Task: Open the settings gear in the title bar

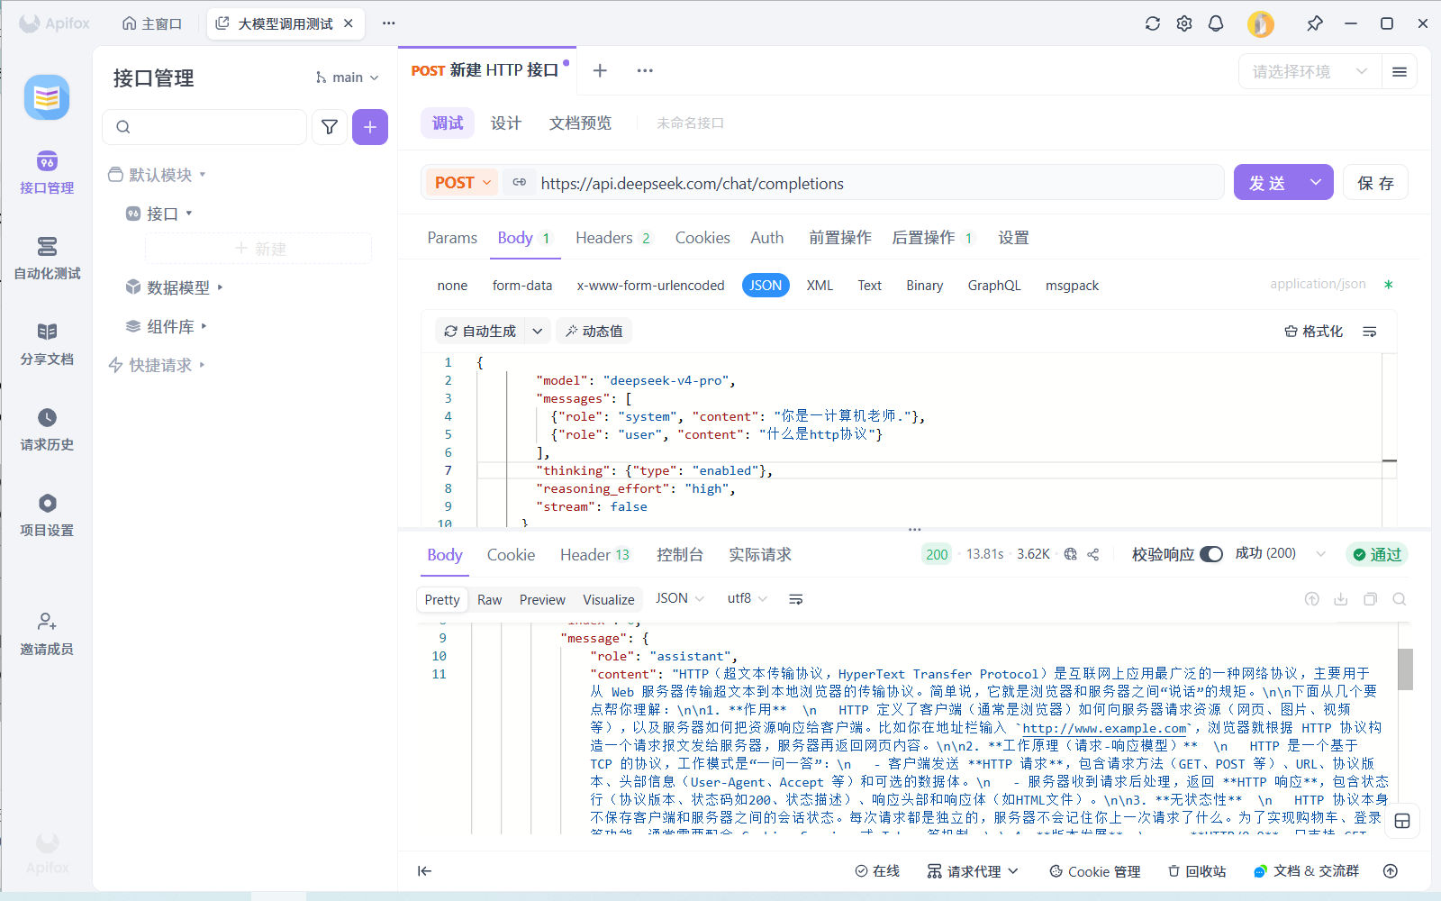Action: tap(1184, 23)
